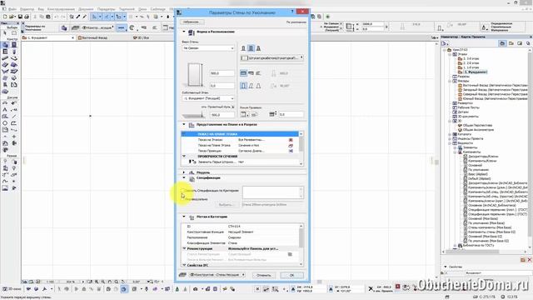
Task: Select the Marquee tool in toolbox
Action: [x=14, y=33]
